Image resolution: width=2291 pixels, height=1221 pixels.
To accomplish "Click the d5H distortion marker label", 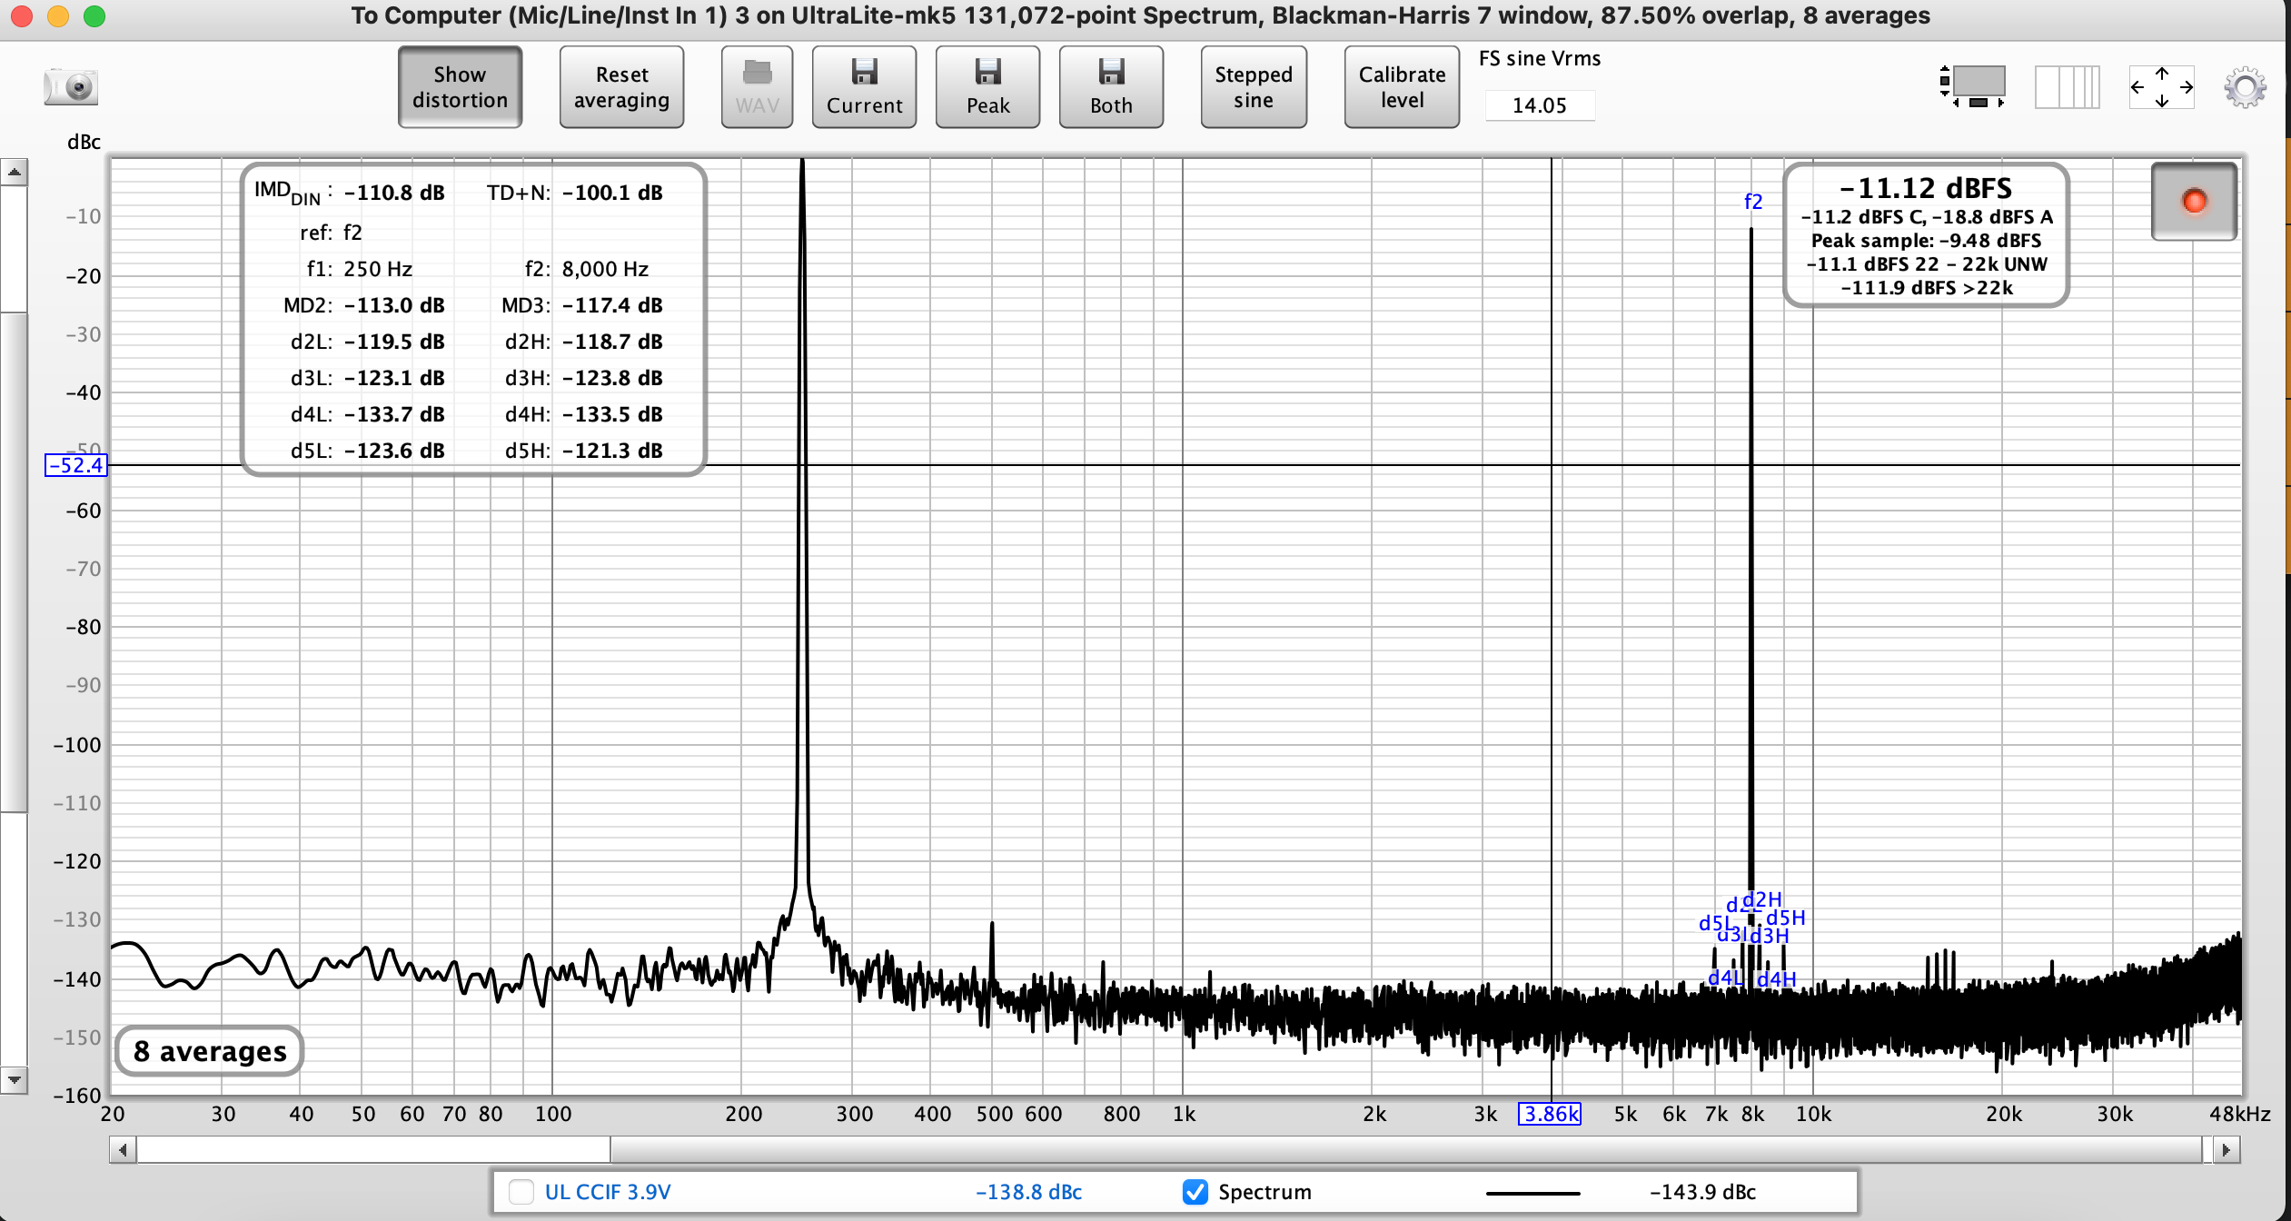I will click(1786, 918).
